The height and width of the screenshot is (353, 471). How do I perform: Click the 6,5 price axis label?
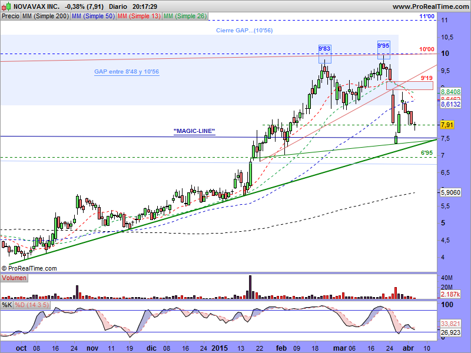446,172
